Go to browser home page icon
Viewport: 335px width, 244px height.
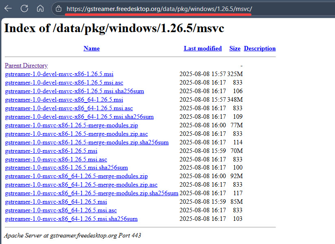(40, 8)
